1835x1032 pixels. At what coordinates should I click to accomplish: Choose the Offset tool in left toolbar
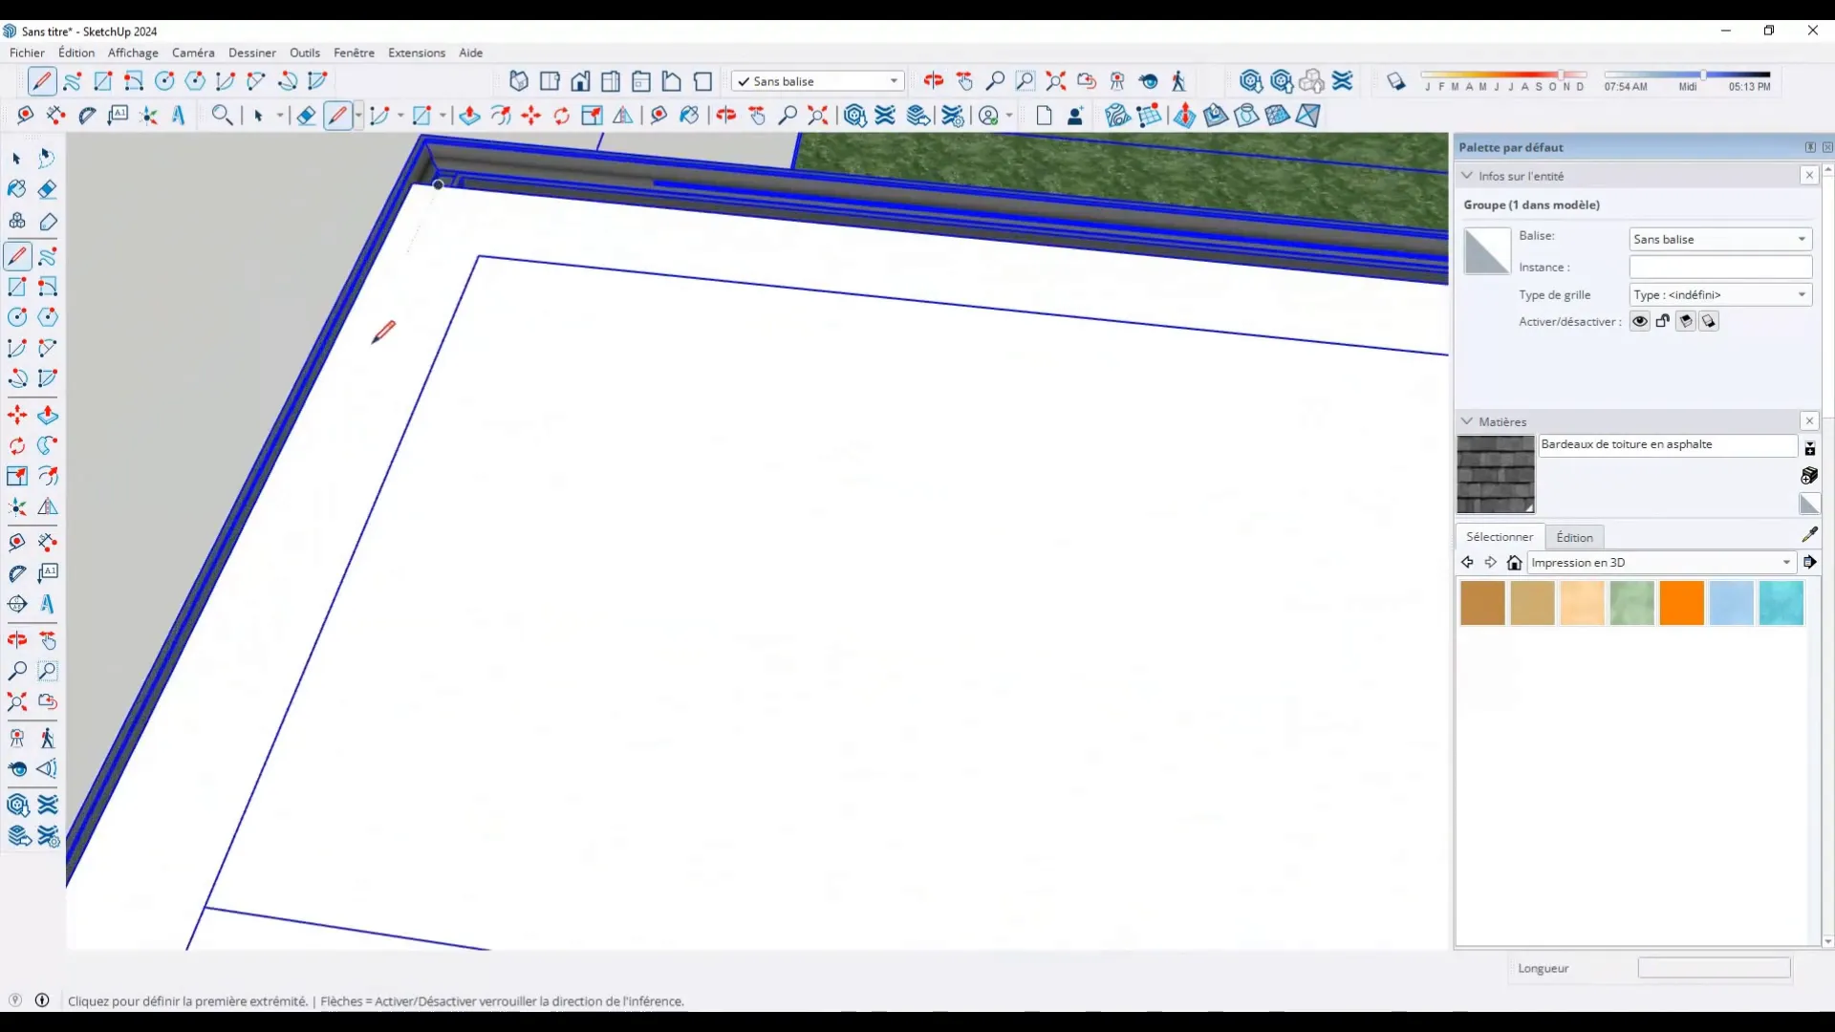click(48, 476)
